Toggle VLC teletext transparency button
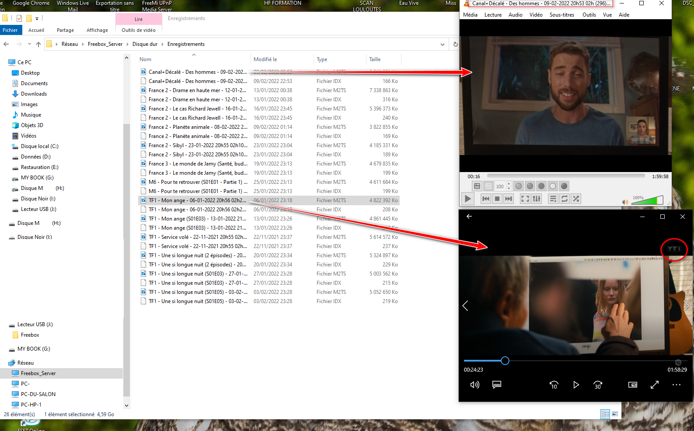The height and width of the screenshot is (431, 694). (x=488, y=186)
